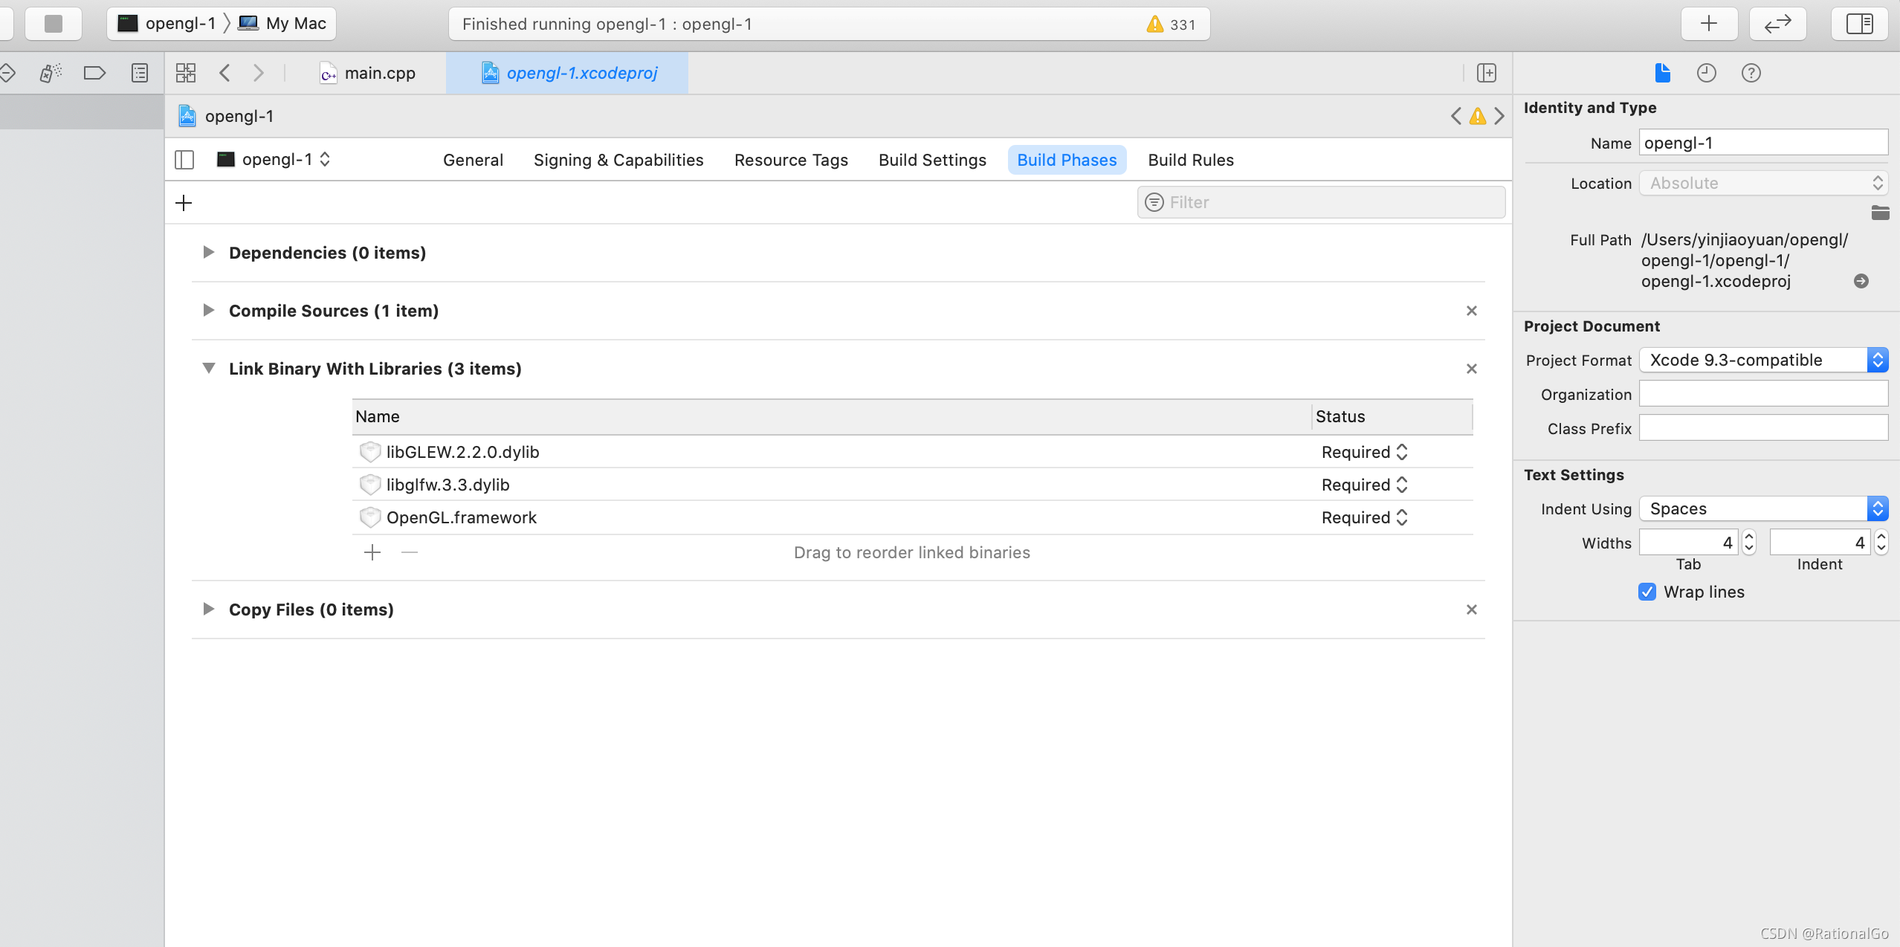Toggle the Wrap lines checkbox
Image resolution: width=1900 pixels, height=947 pixels.
coord(1647,592)
